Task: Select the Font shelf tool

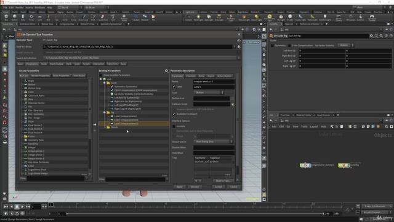Action: 113,18
